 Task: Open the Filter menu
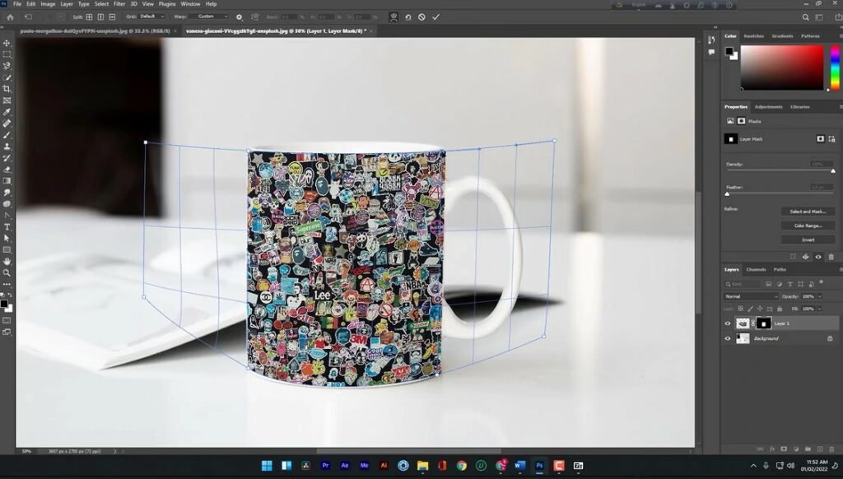pos(119,4)
